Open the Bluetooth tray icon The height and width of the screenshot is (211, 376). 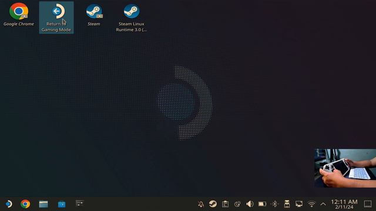tap(274, 204)
